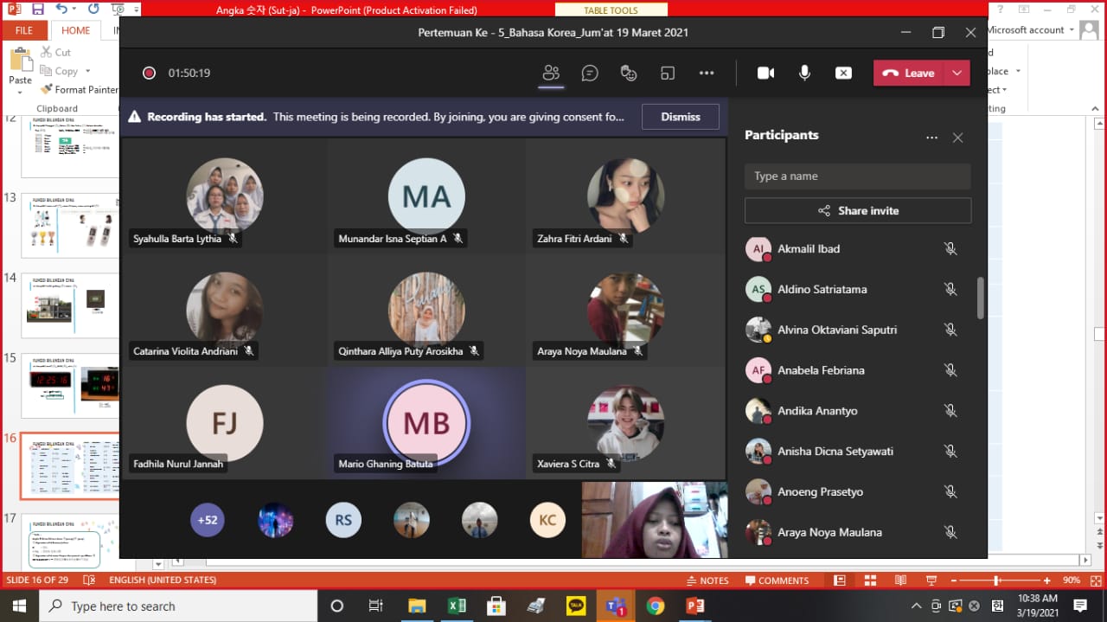This screenshot has width=1107, height=622.
Task: Toggle the show participants panel
Action: [x=551, y=74]
